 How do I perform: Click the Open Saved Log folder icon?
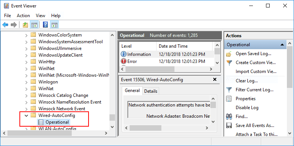229,54
